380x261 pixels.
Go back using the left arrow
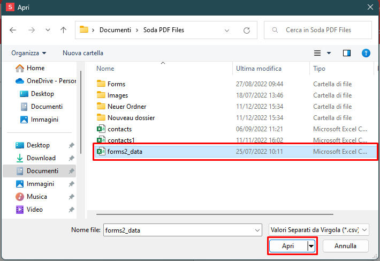(13, 30)
